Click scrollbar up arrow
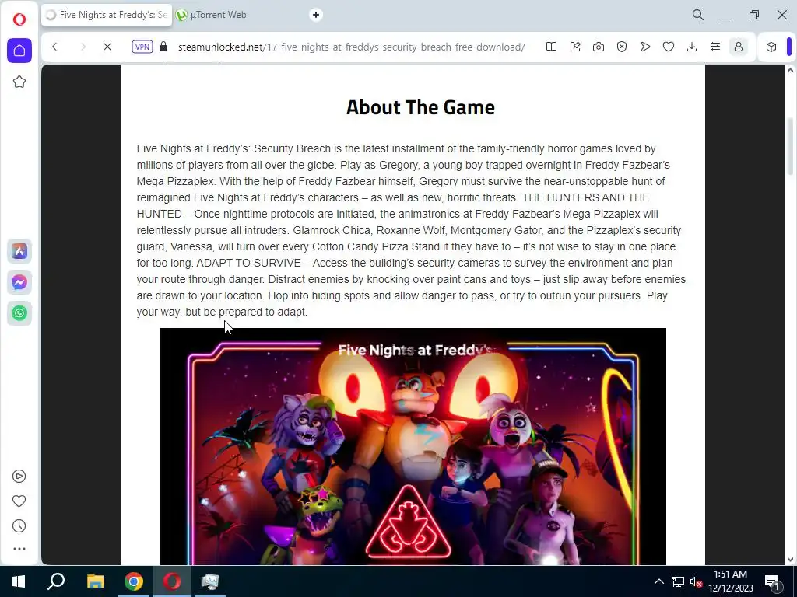797x597 pixels. tap(790, 70)
